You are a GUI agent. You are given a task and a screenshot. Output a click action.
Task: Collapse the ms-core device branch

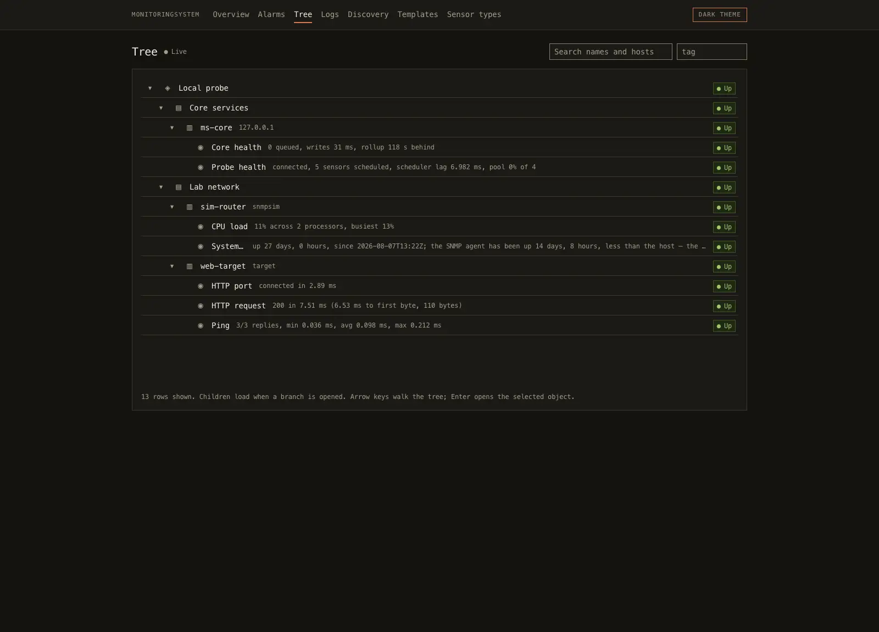click(172, 128)
